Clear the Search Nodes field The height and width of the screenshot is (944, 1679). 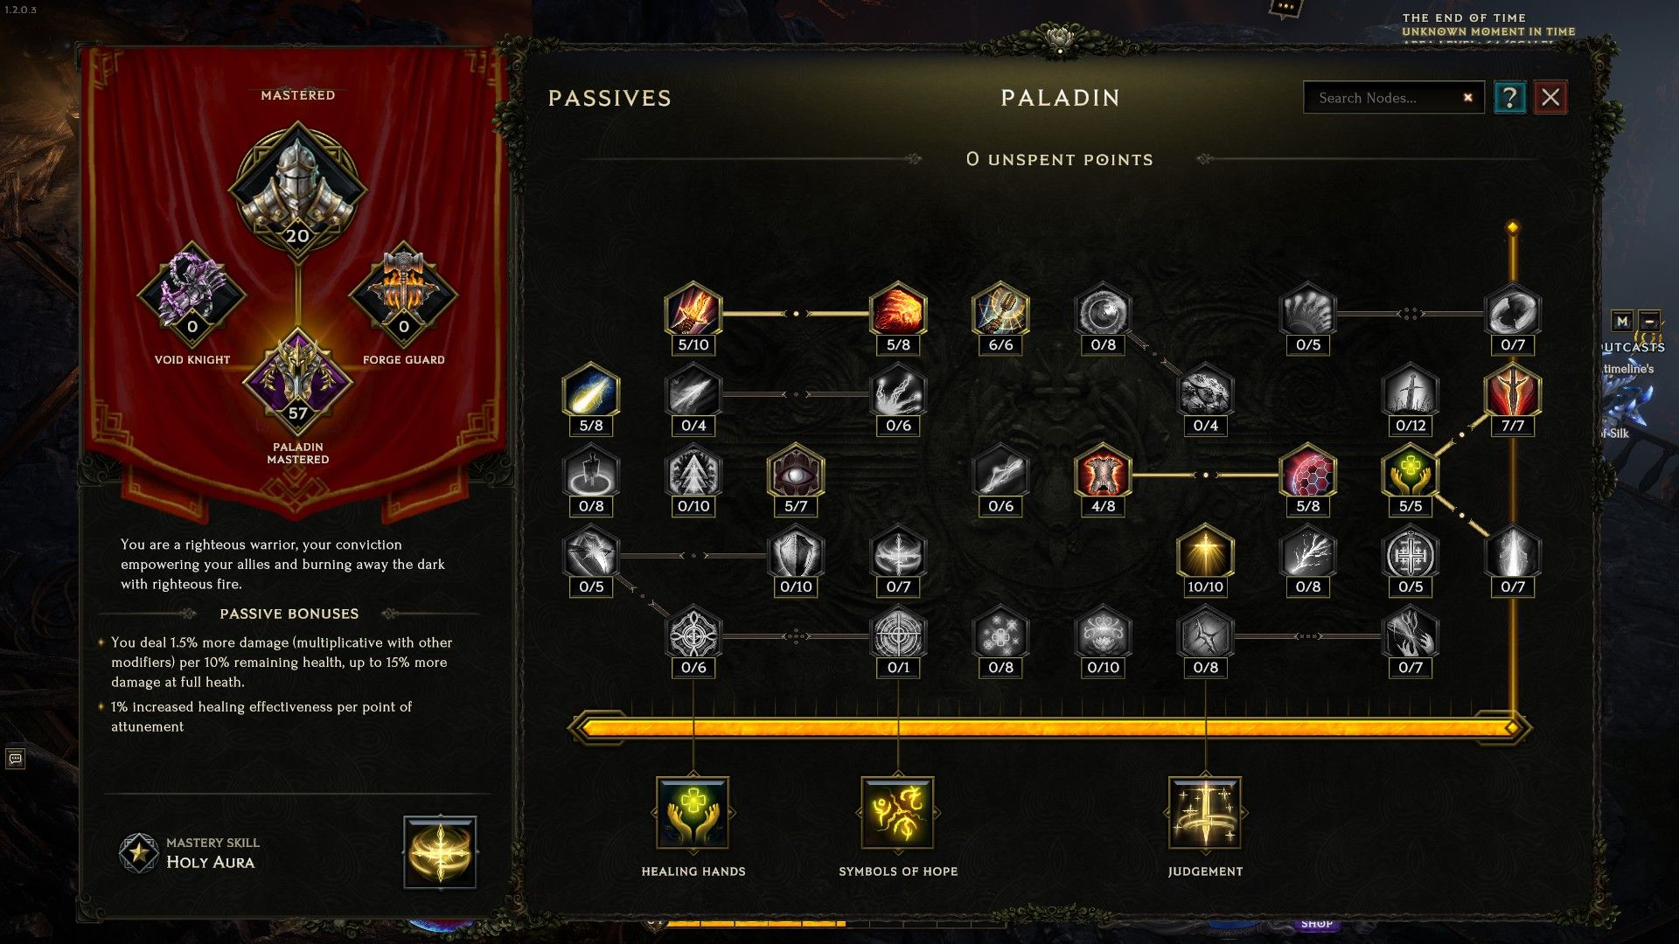[x=1467, y=98]
